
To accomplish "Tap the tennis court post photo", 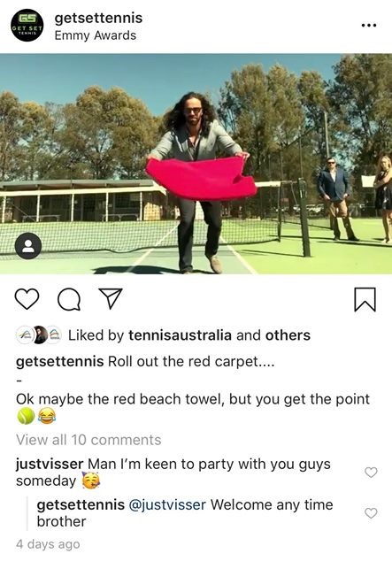I will [x=196, y=164].
